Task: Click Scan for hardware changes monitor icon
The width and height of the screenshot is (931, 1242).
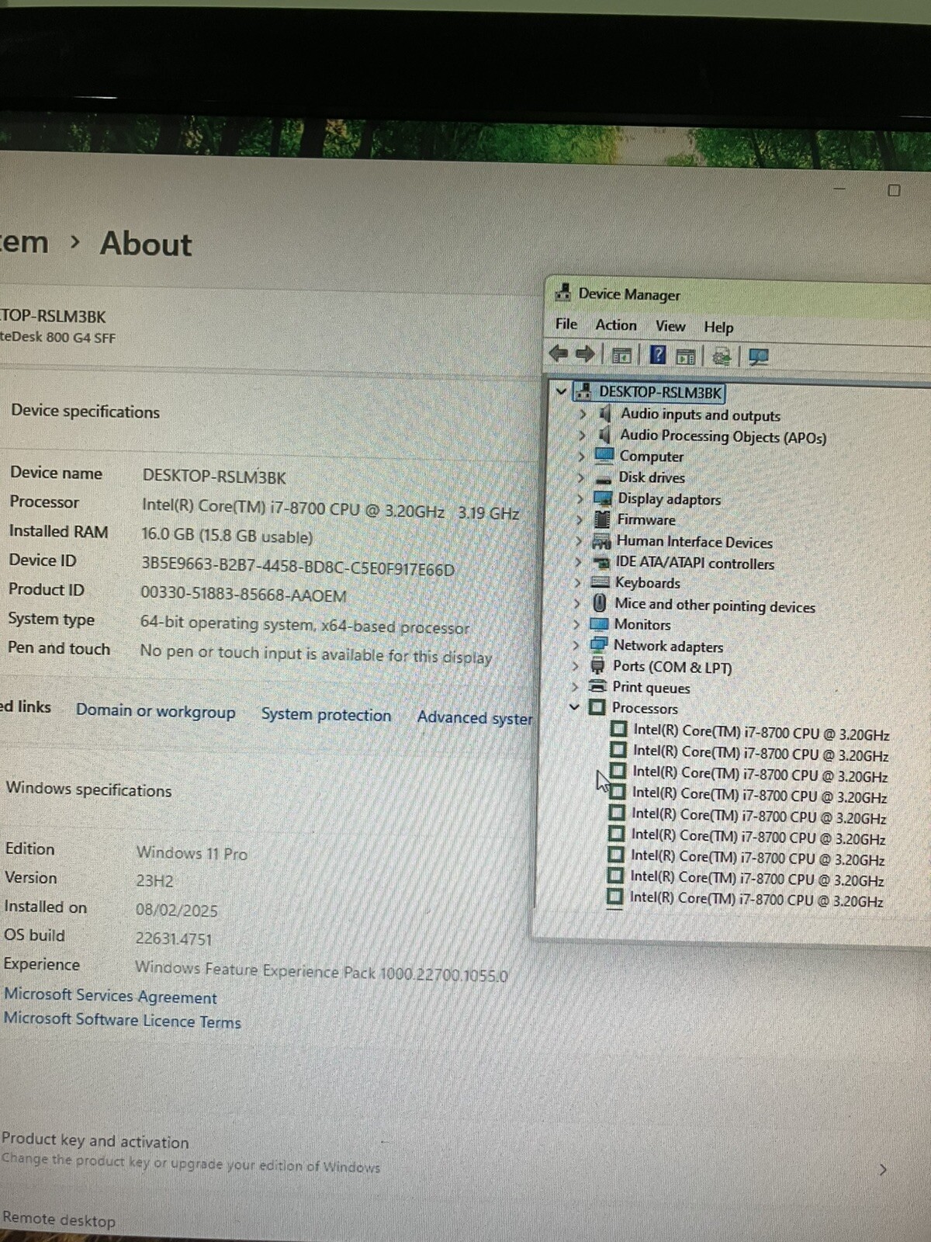Action: tap(758, 356)
